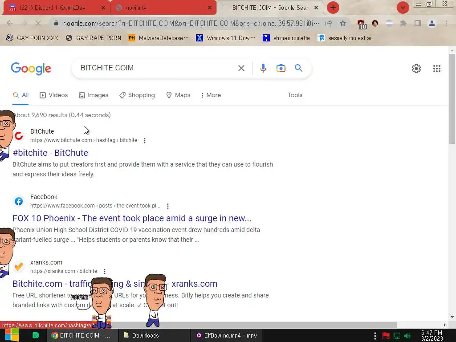
Task: Switch to the Videos results tab
Action: coord(54,95)
